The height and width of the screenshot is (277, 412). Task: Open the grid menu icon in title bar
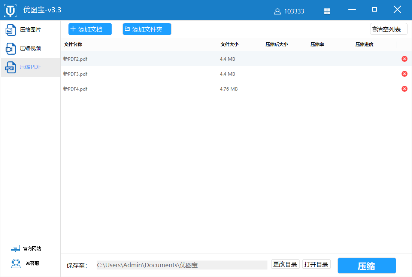pos(327,11)
